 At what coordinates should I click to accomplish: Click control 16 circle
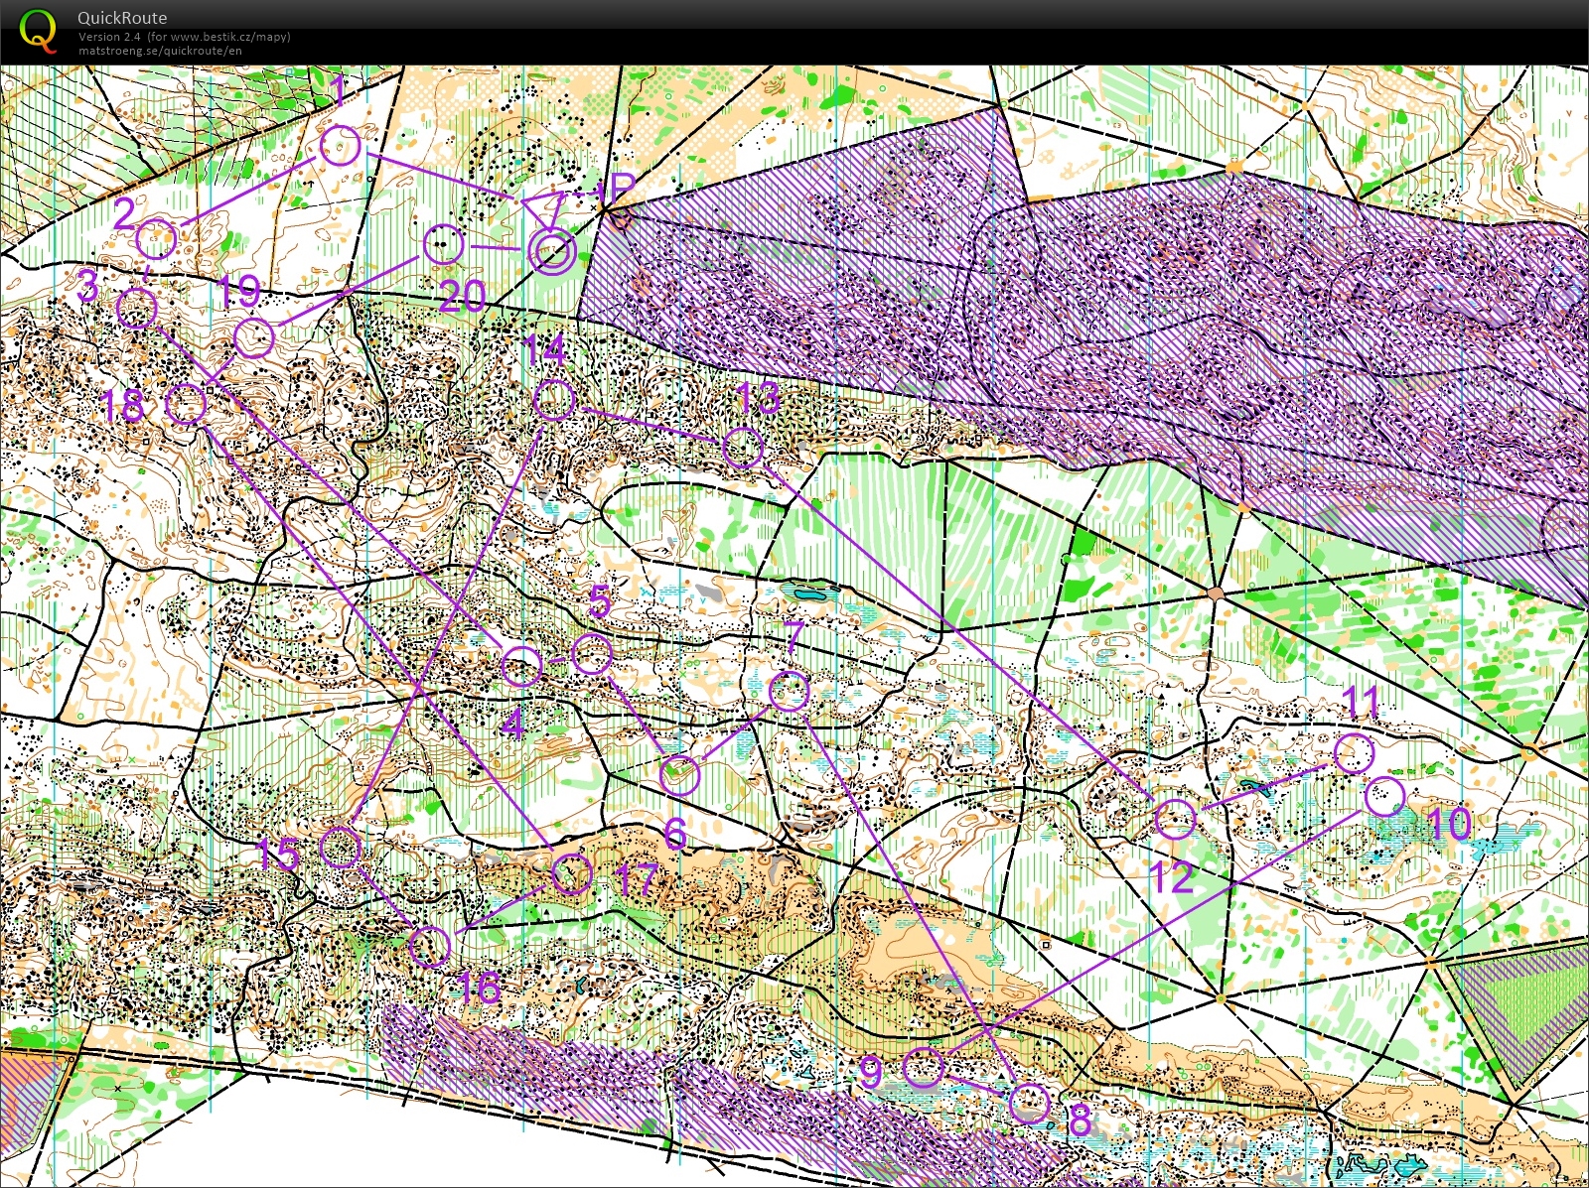431,946
